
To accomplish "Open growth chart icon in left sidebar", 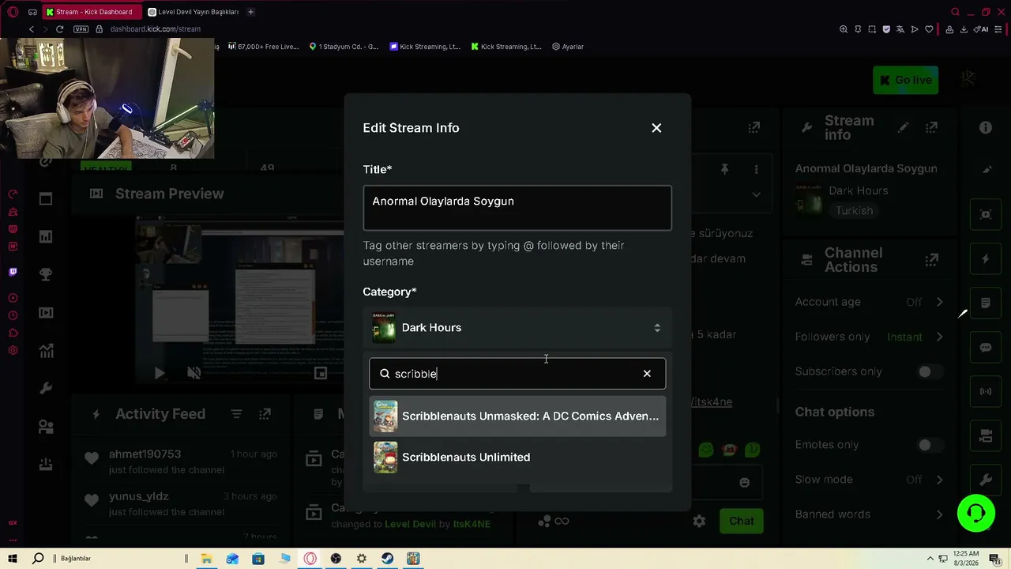I will [x=46, y=350].
